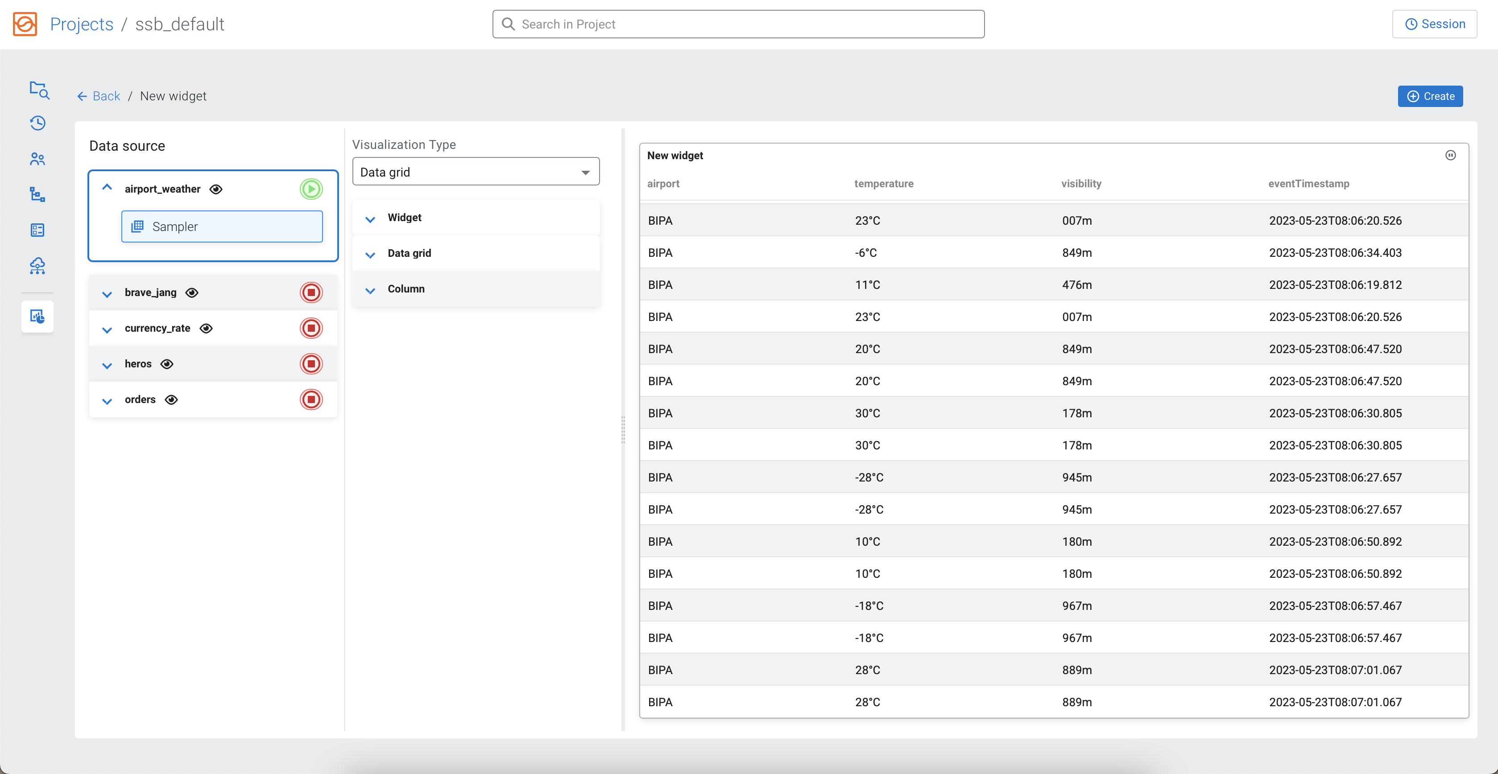Open the users and teams section
The height and width of the screenshot is (774, 1498).
37,159
